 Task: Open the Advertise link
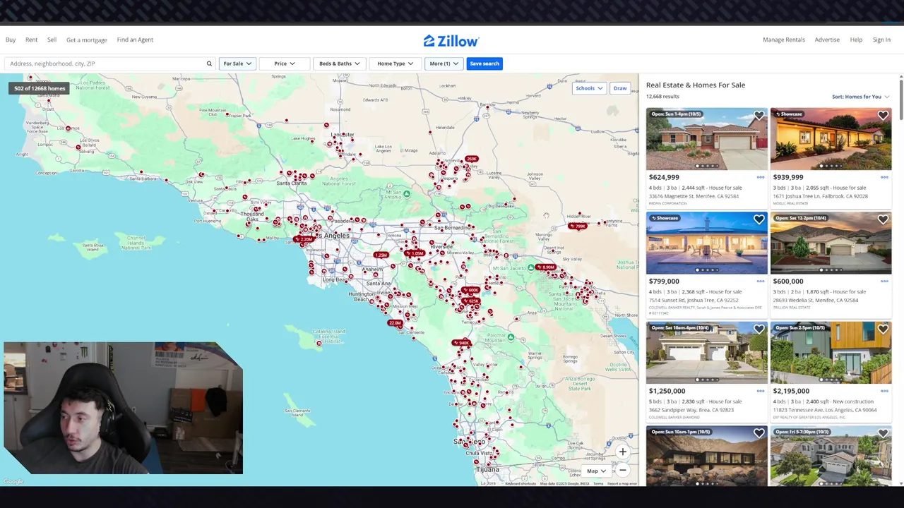coord(827,40)
